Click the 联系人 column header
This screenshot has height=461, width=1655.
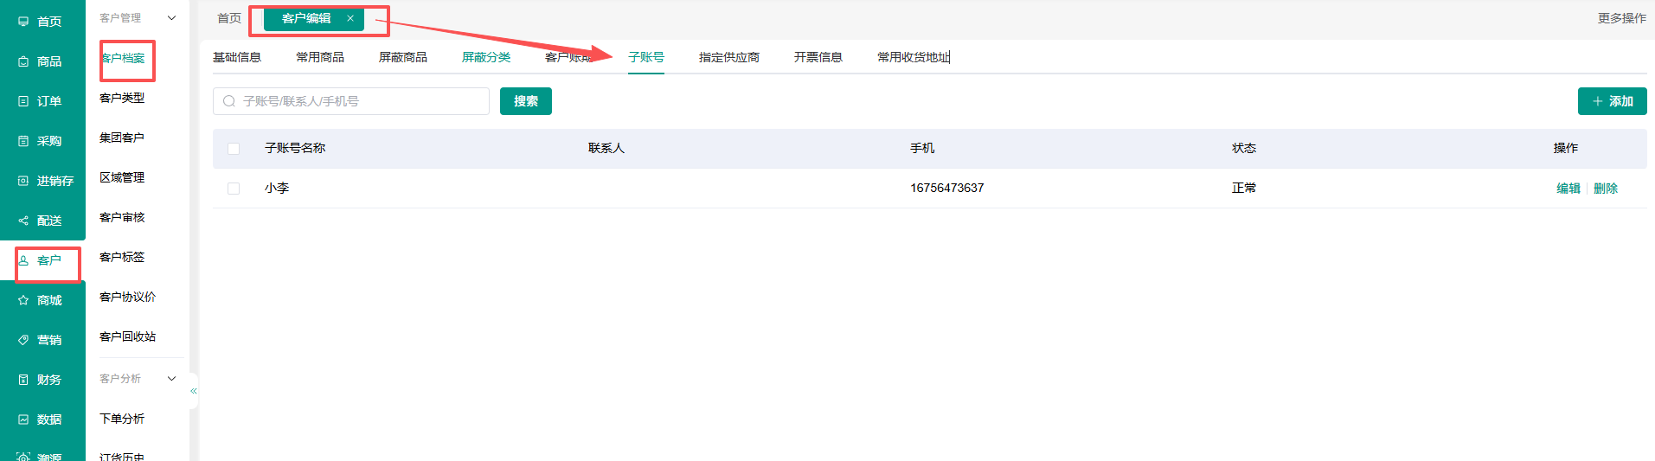[x=606, y=148]
